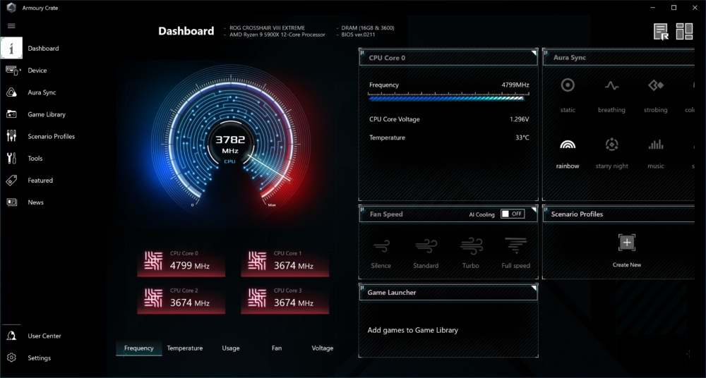Click the Device keyboard-mouse icon
The height and width of the screenshot is (378, 706).
(x=12, y=71)
